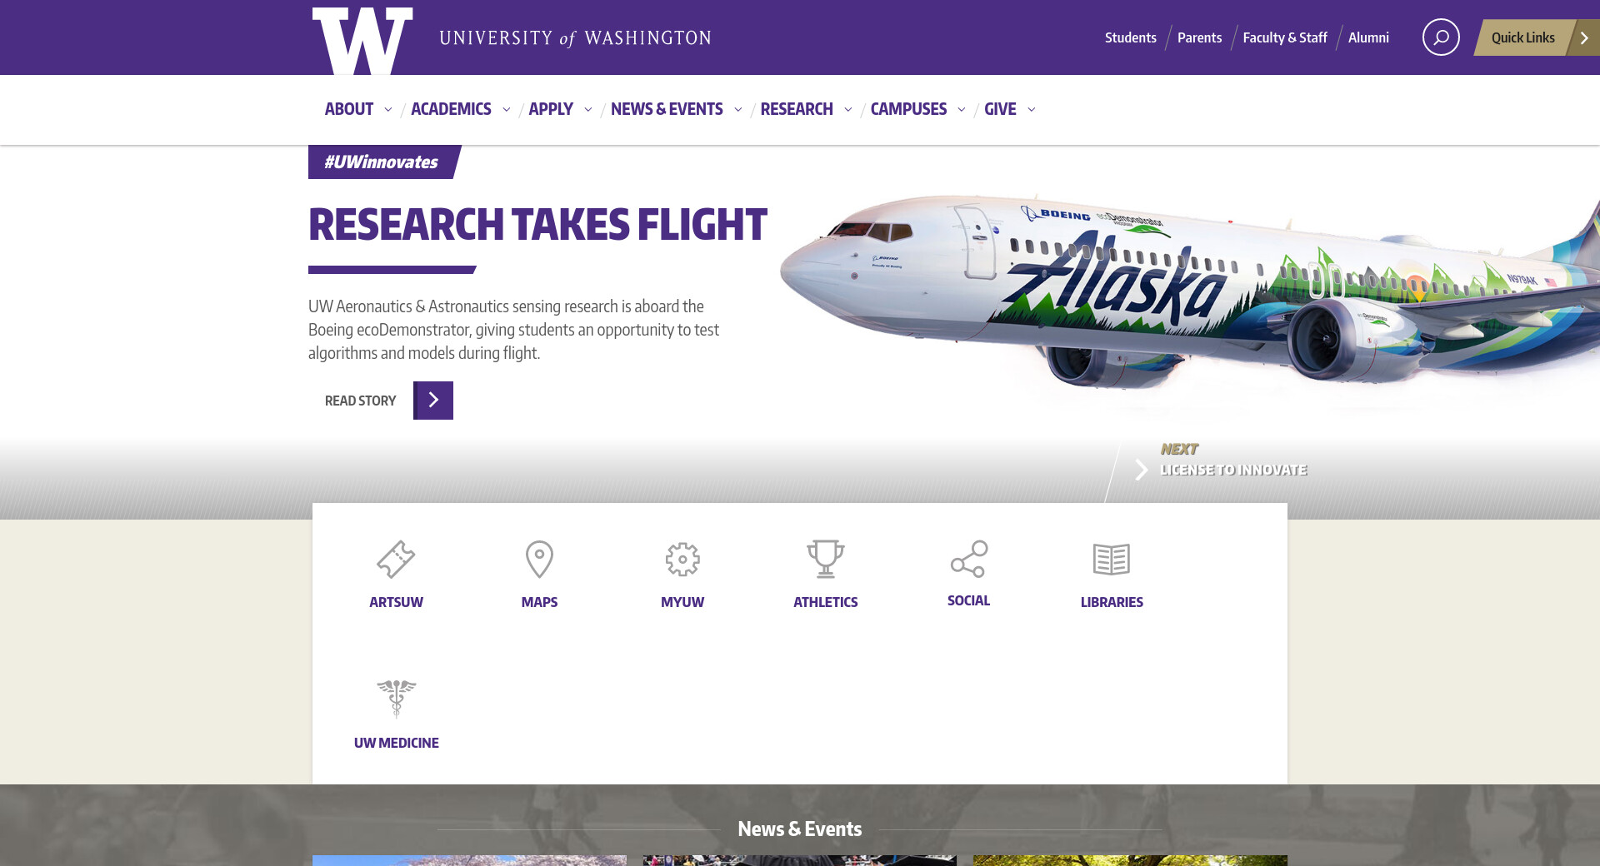Open the Research menu item

pyautogui.click(x=797, y=109)
